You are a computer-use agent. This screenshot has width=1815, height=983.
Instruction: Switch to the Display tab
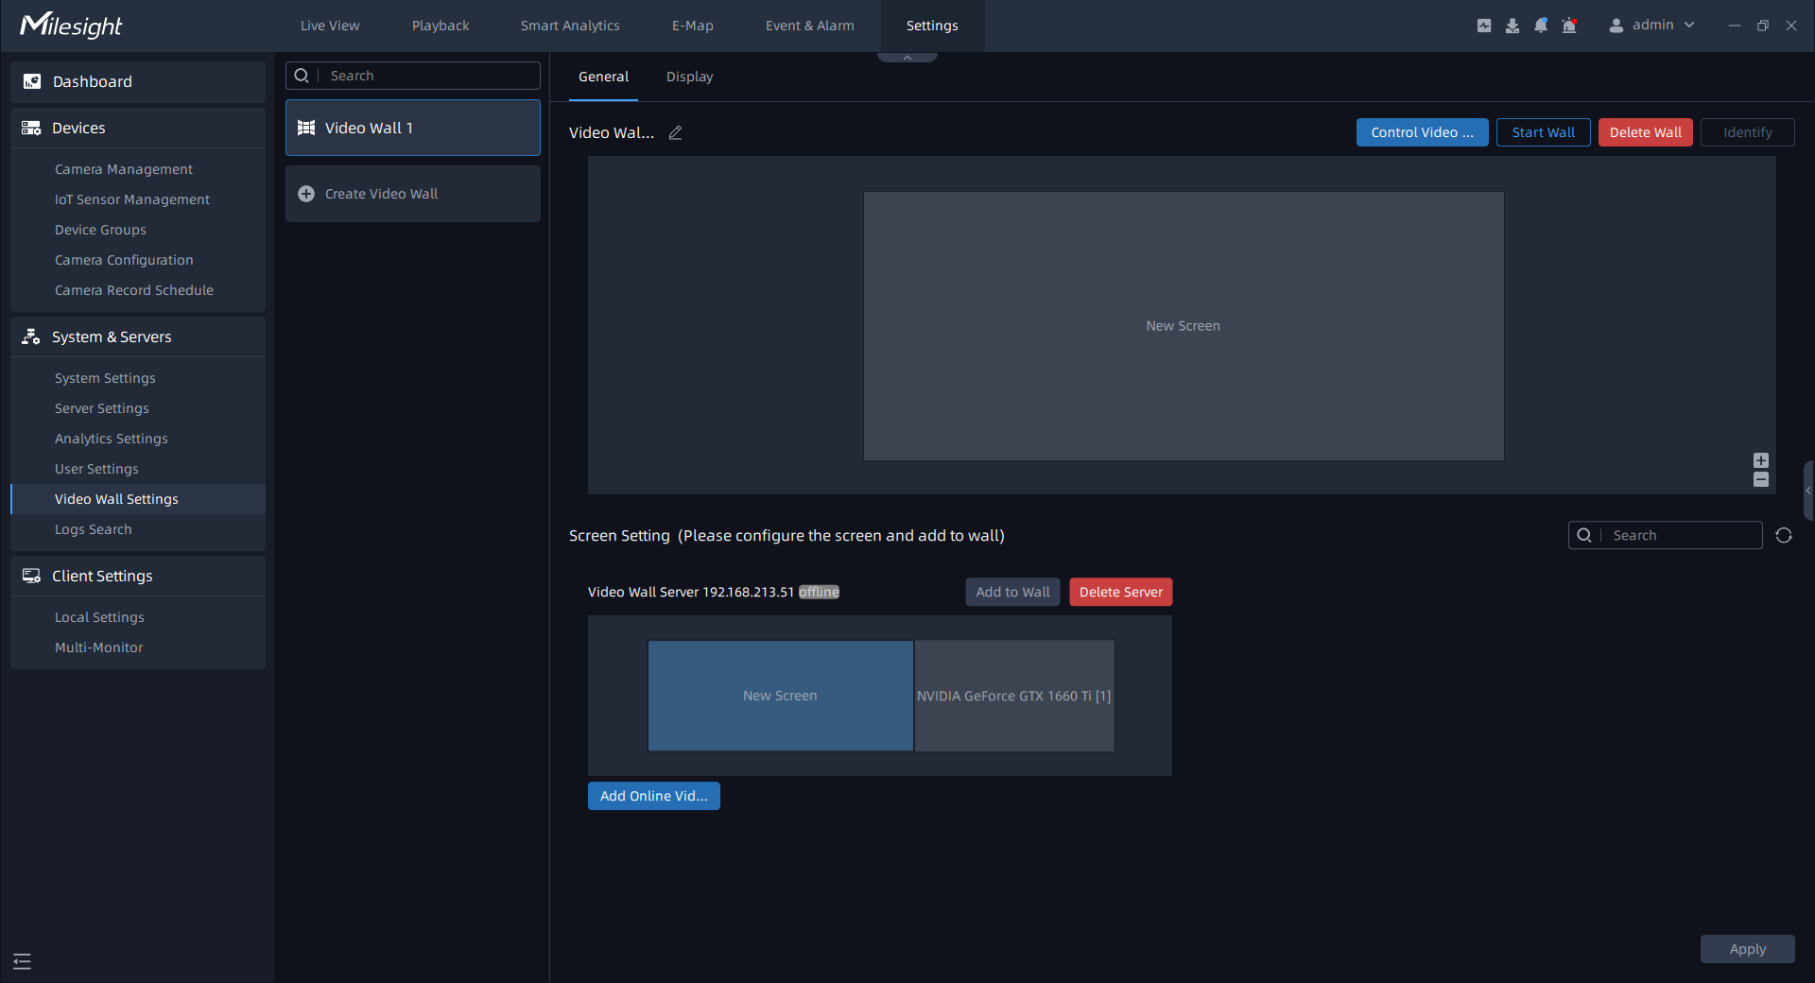(x=689, y=78)
